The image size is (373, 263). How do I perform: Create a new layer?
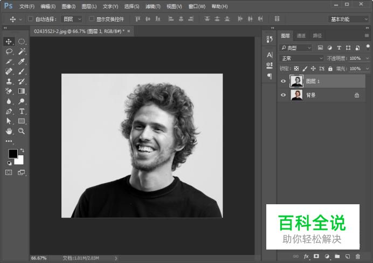348,256
